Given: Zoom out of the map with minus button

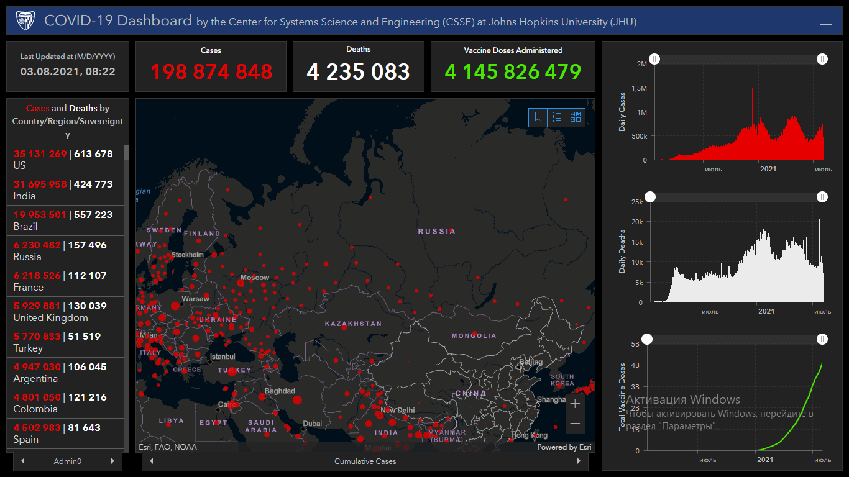Looking at the screenshot, I should (575, 424).
